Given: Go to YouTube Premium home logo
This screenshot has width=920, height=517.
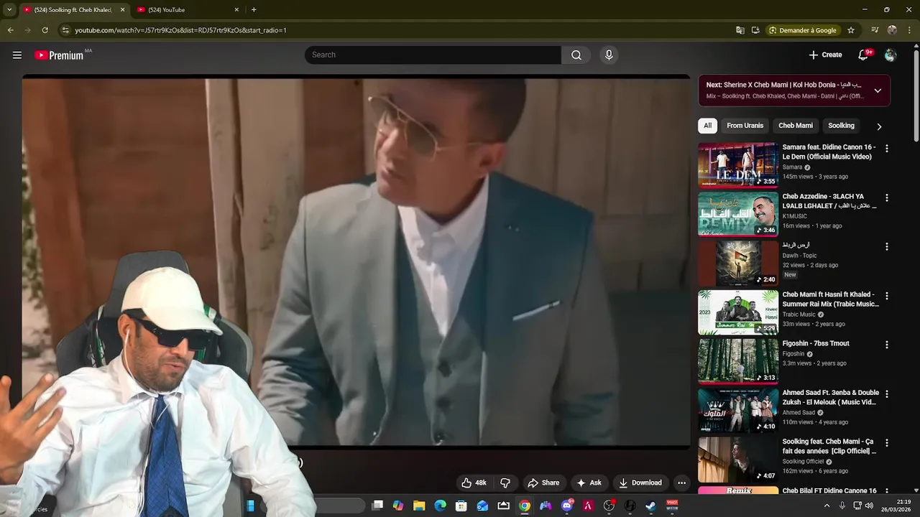Looking at the screenshot, I should 59,55.
